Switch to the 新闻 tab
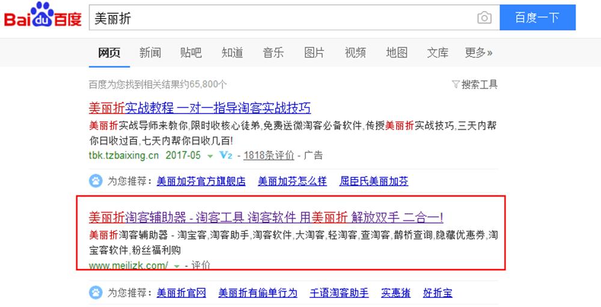 (x=150, y=52)
